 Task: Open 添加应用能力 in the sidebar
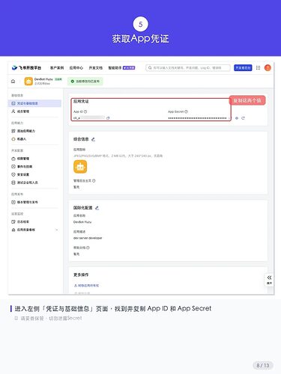point(23,131)
